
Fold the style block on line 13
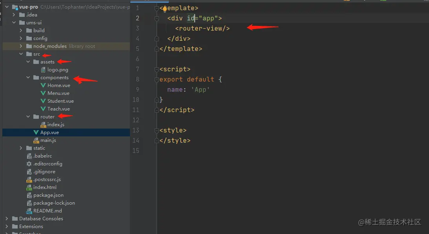click(x=157, y=131)
